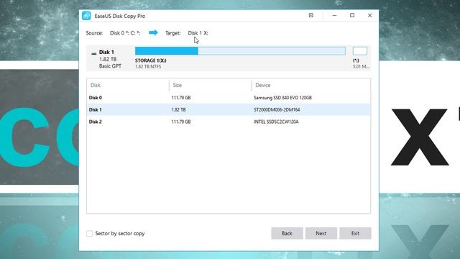
Task: Click the EaseUS Disk Copy app logo icon
Action: 86,16
